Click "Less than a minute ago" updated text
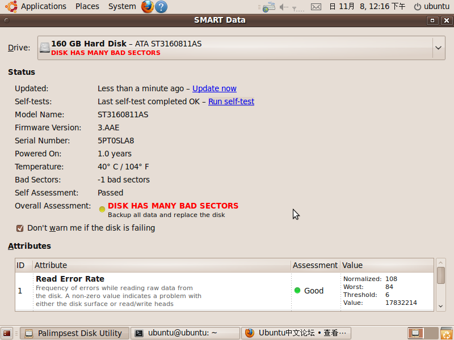The width and height of the screenshot is (454, 340). [140, 88]
